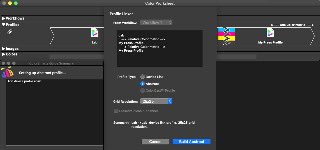Cancel the Profile Linker dialog

point(155,142)
